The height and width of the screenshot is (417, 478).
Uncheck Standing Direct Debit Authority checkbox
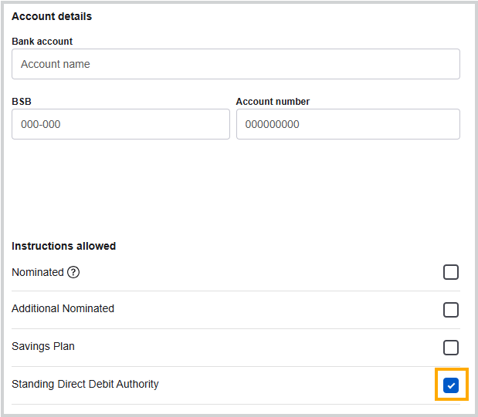click(x=451, y=385)
